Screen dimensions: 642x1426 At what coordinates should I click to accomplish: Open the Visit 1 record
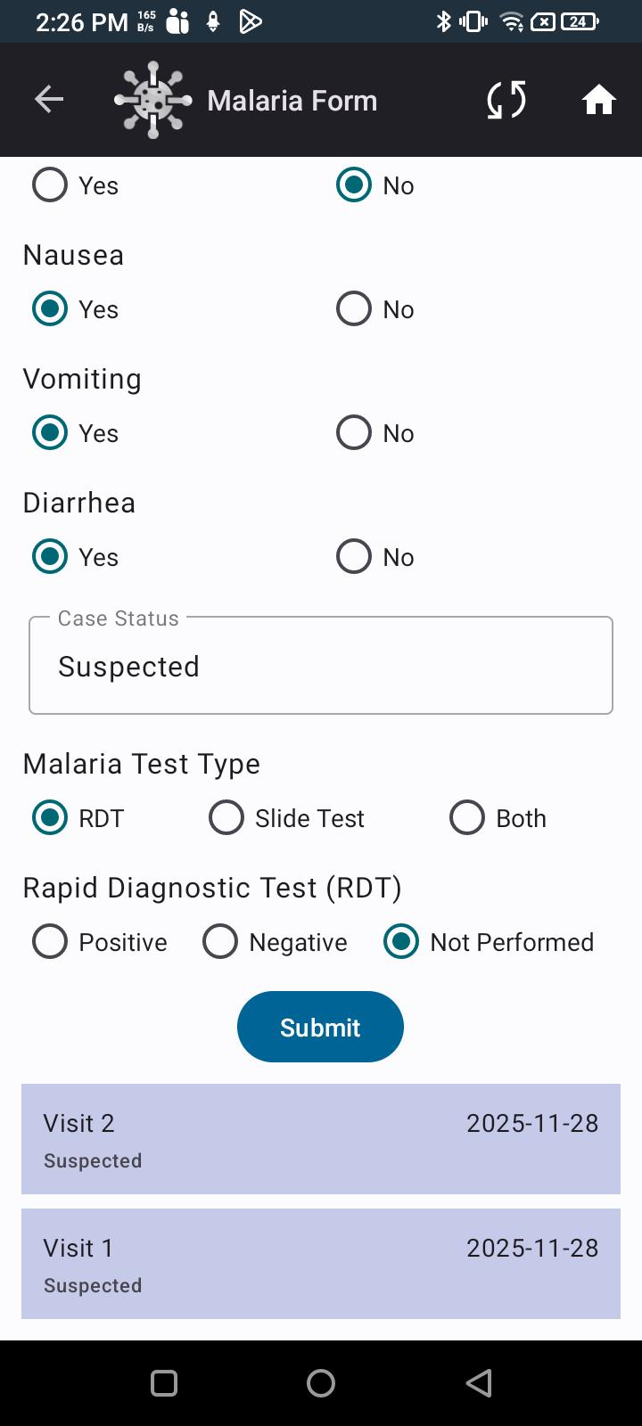(321, 1264)
